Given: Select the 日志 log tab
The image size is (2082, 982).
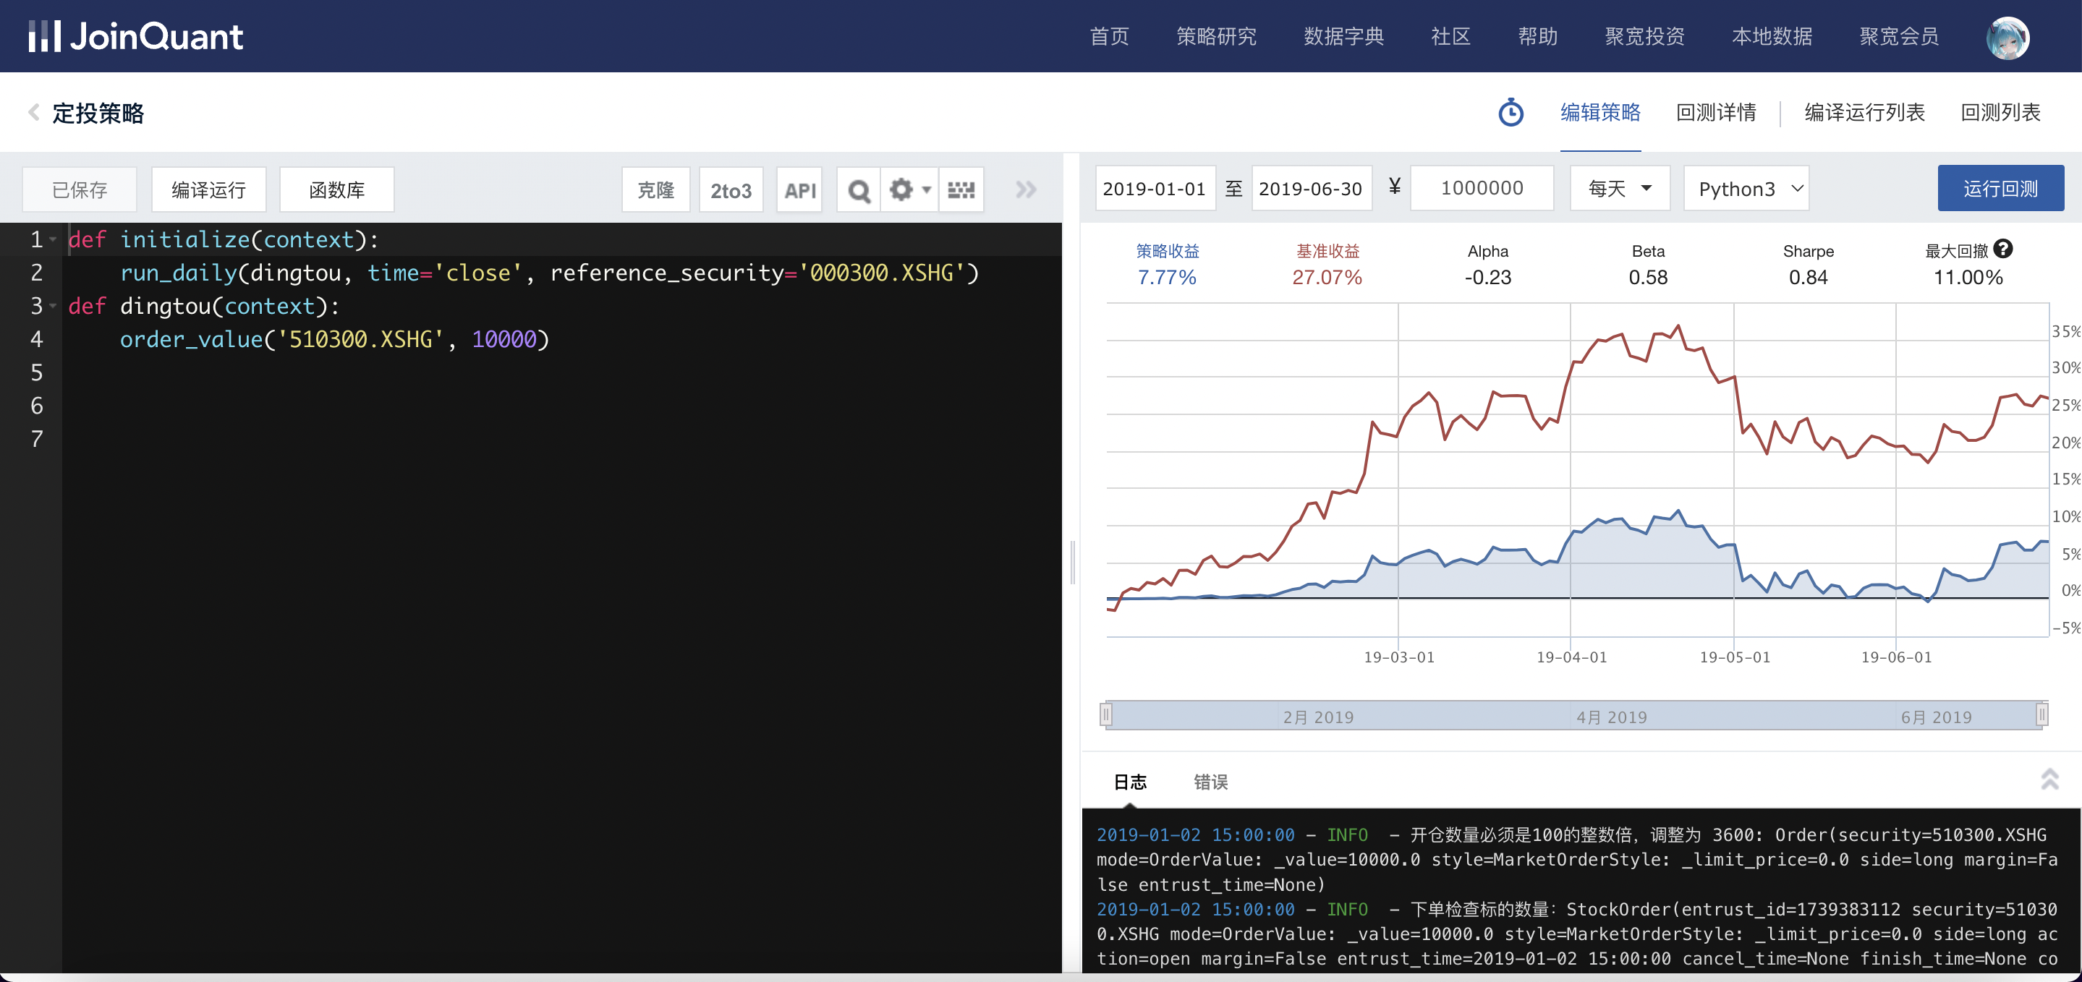Looking at the screenshot, I should tap(1130, 782).
